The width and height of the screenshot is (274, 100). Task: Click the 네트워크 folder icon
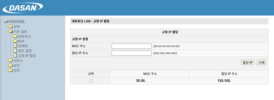coord(15,37)
